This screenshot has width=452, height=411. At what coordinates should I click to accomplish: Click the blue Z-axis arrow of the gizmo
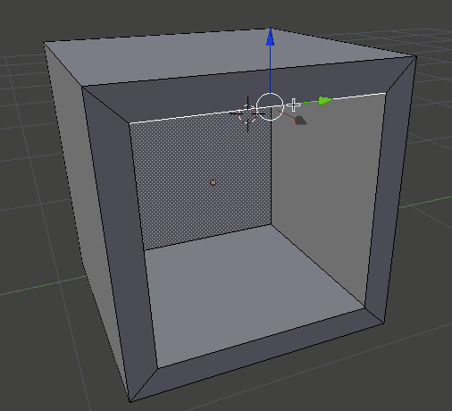pyautogui.click(x=270, y=37)
